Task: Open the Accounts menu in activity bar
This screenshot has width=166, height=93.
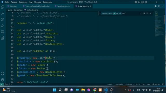Action: click(3, 74)
